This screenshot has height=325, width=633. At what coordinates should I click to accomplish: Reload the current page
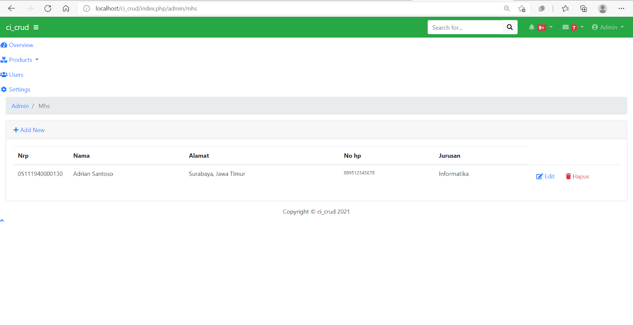pyautogui.click(x=48, y=8)
